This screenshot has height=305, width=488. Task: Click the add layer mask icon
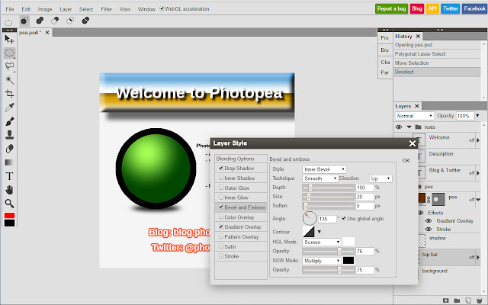coord(445,300)
